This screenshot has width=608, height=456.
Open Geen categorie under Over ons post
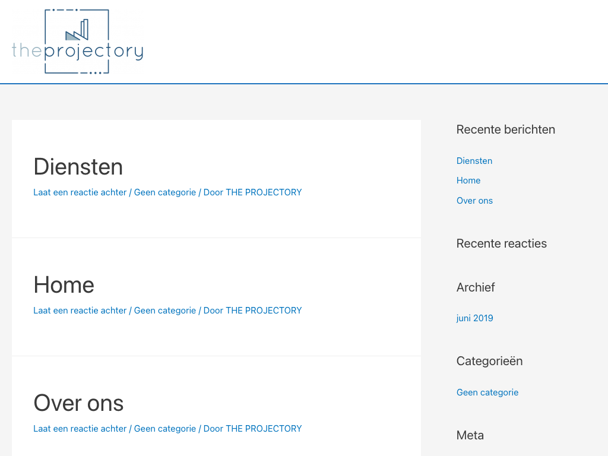coord(165,429)
